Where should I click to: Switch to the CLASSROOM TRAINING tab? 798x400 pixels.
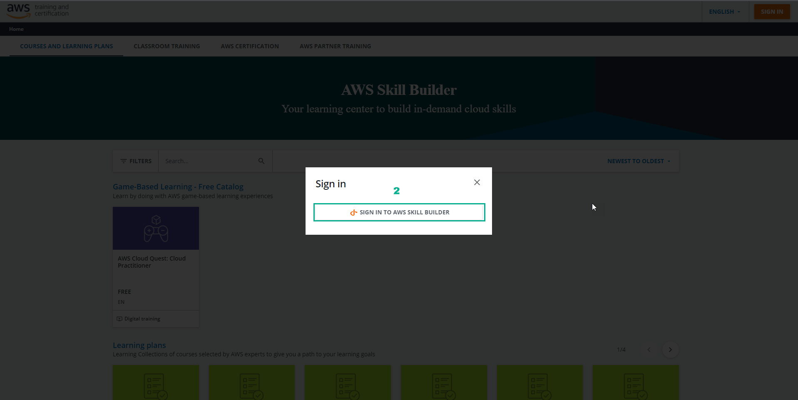coord(167,46)
